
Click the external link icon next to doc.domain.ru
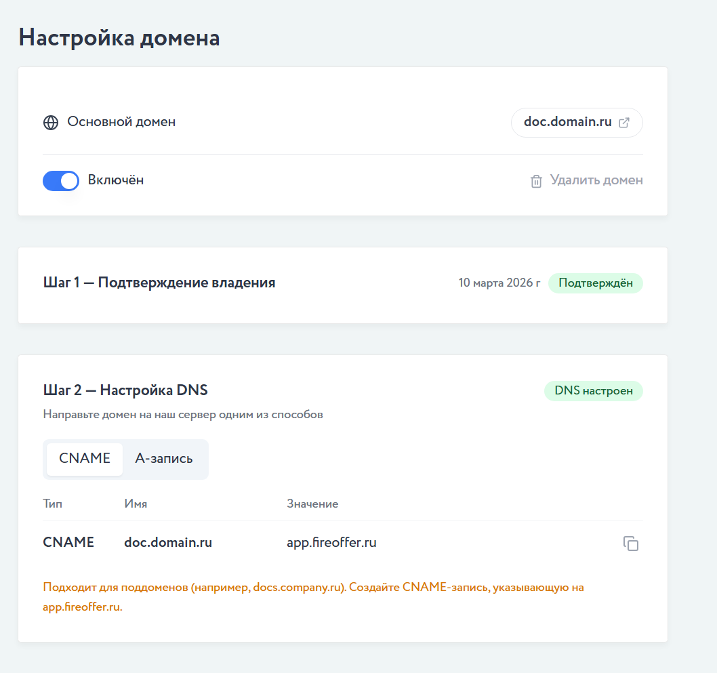click(624, 123)
